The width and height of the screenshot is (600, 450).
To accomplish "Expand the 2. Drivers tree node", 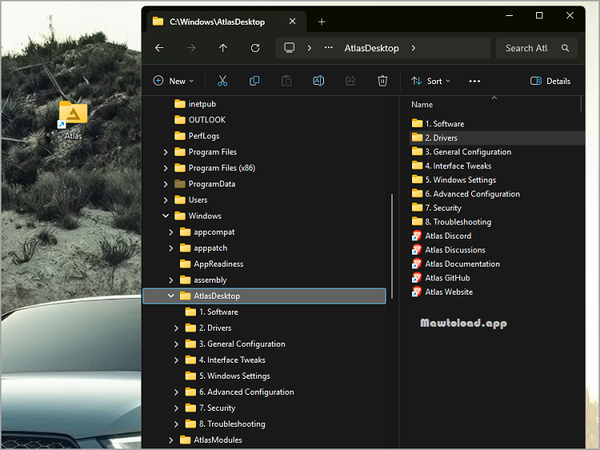I will coord(176,328).
